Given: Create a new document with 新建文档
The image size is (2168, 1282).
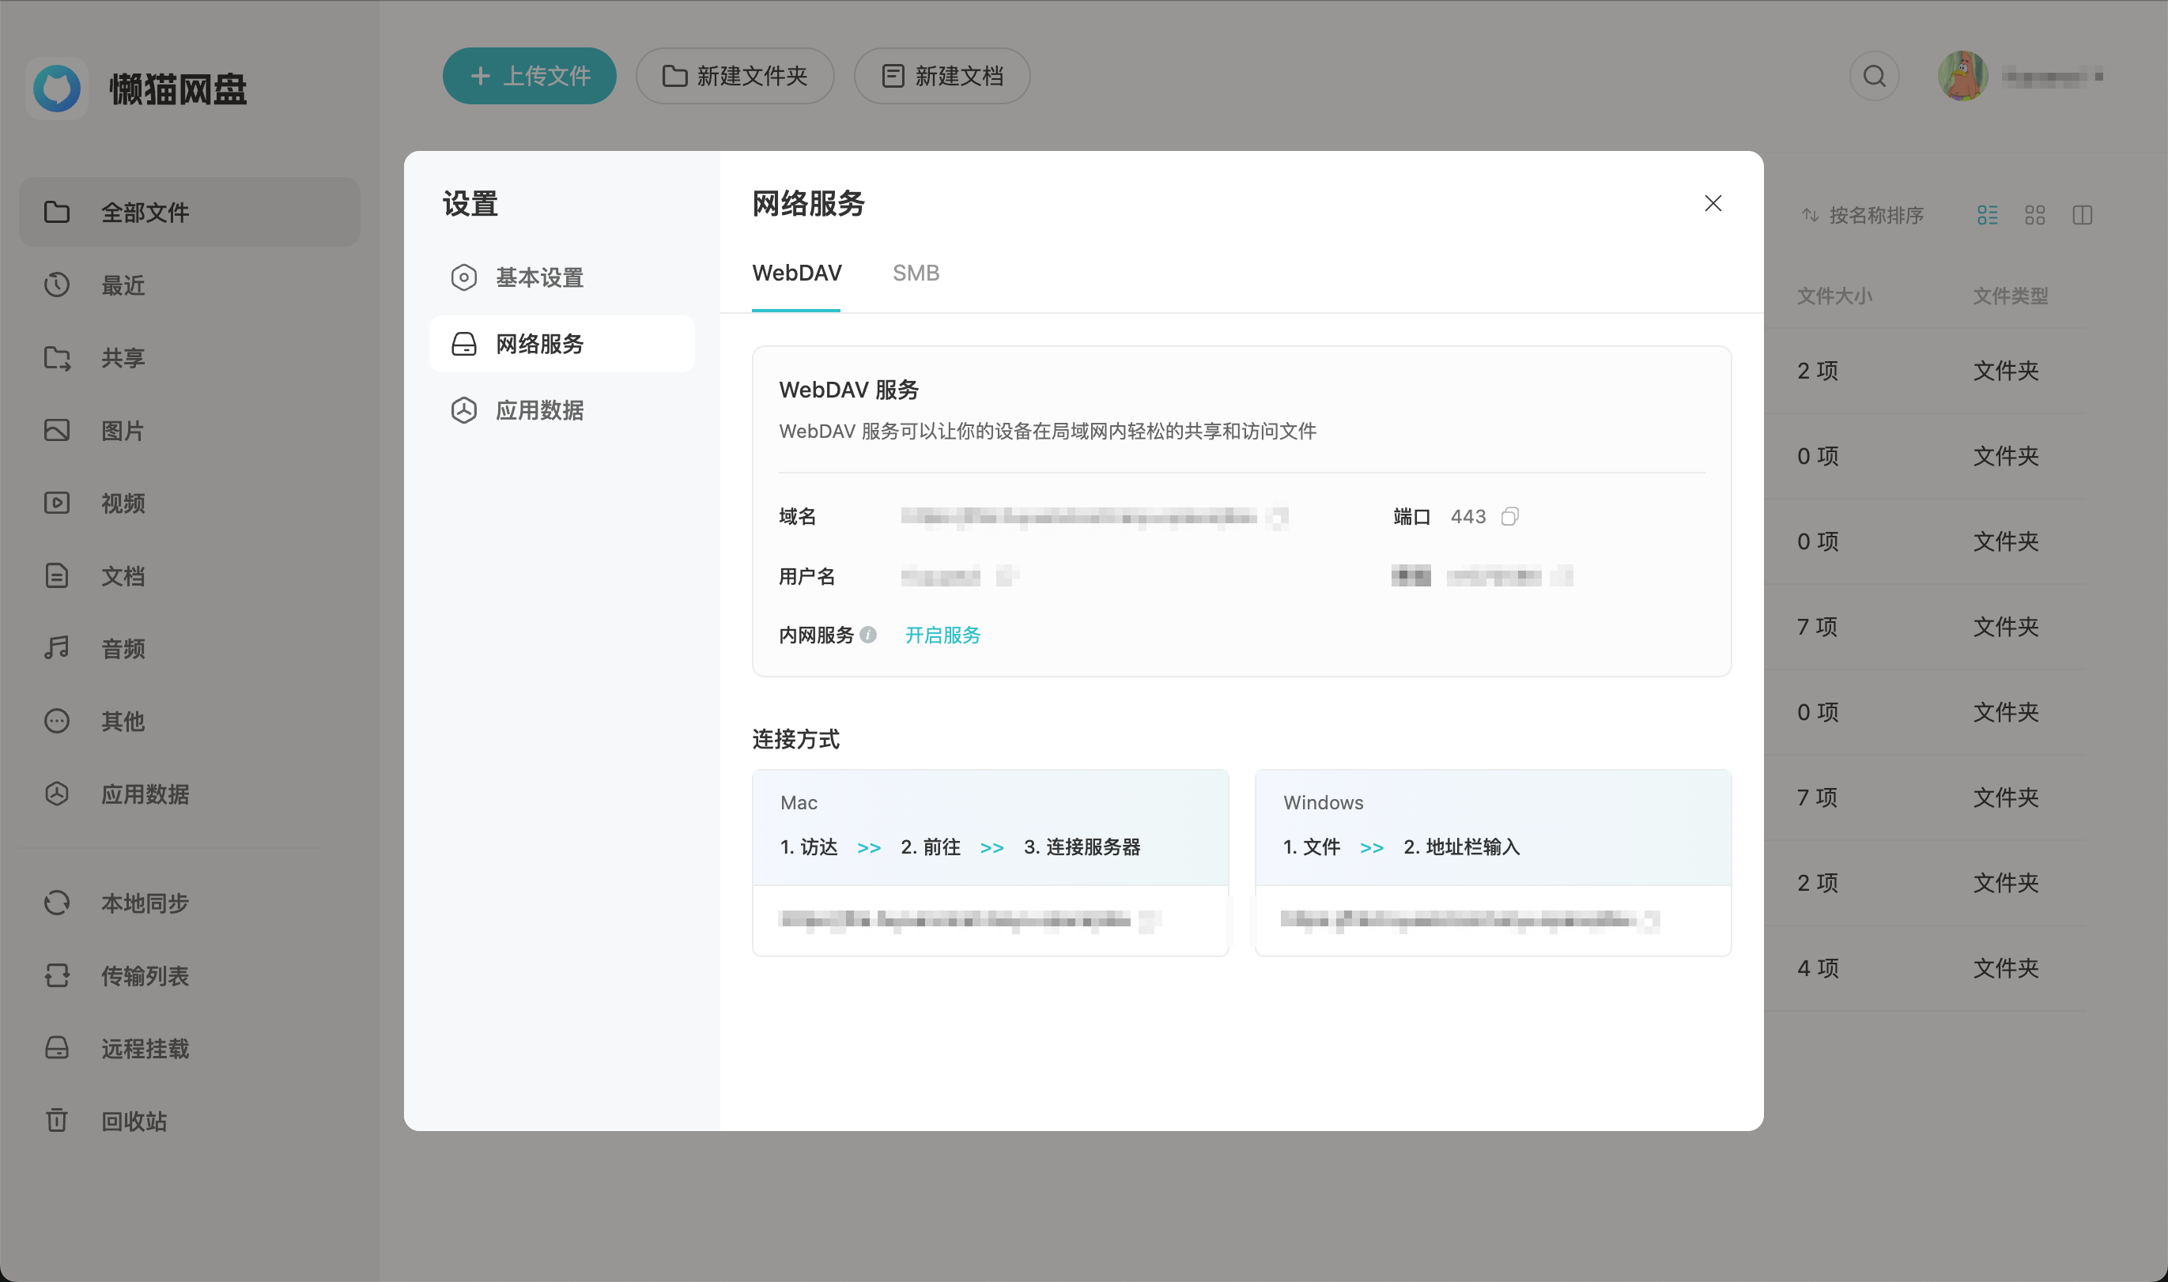Looking at the screenshot, I should pos(941,76).
